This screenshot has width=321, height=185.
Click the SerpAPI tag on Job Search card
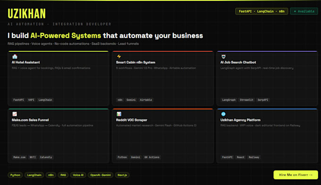(x=263, y=100)
